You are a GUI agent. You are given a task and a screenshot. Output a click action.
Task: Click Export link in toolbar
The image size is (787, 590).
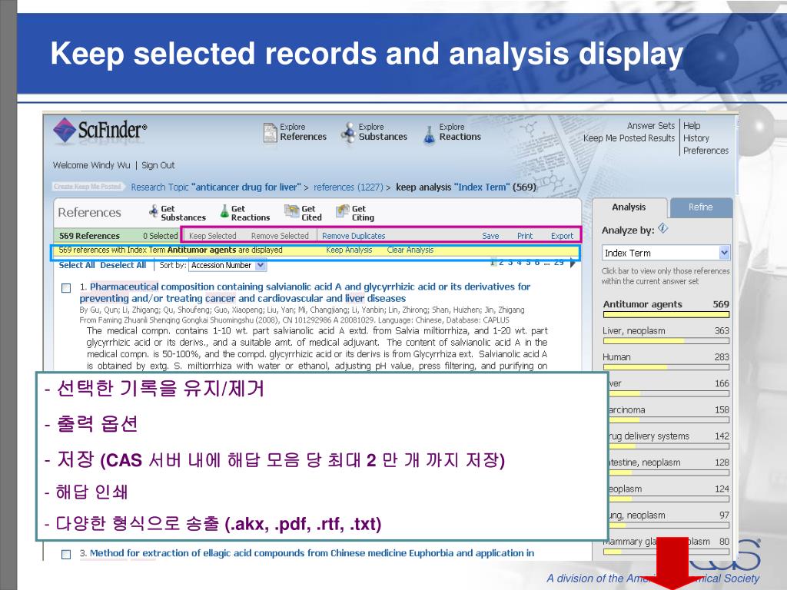[x=562, y=236]
